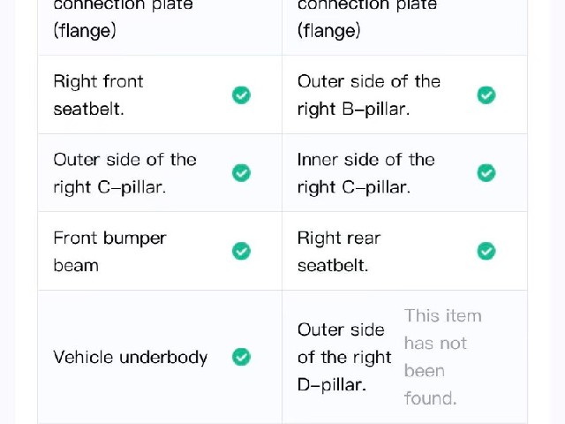Click the Outer side right D-pillar cell background
Viewport: 565px width, 424px height.
click(x=404, y=357)
